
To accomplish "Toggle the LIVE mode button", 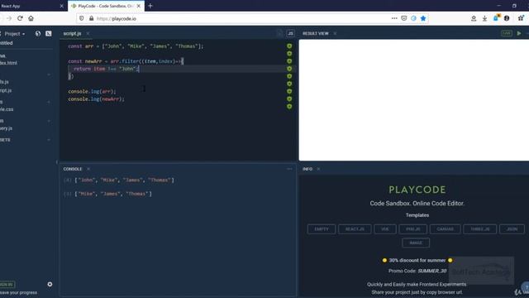I will click(507, 33).
